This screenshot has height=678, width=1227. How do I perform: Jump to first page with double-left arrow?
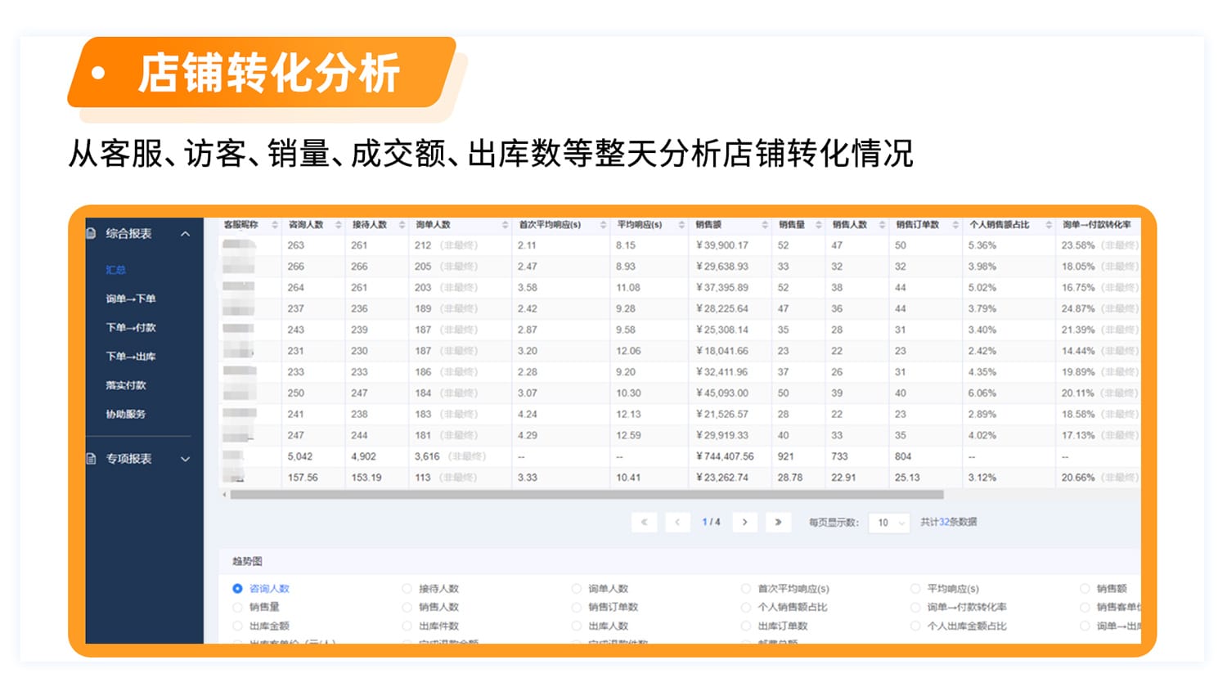(x=645, y=522)
